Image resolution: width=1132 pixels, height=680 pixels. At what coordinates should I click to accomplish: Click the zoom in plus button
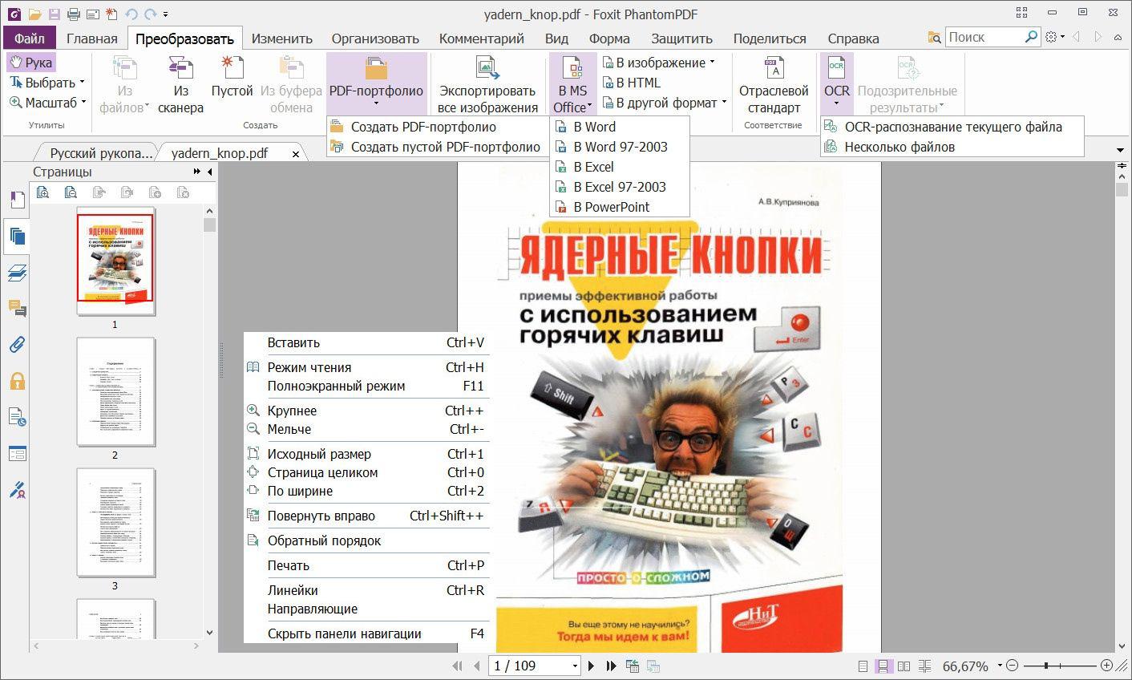1106,666
